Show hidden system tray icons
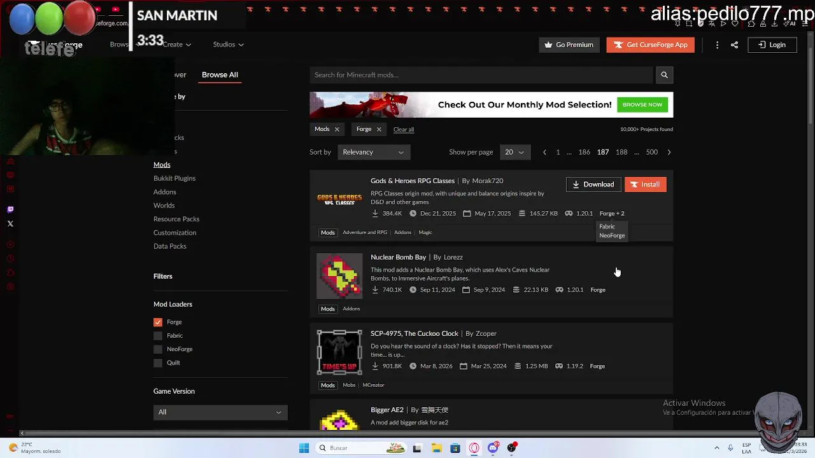This screenshot has height=458, width=815. 717,448
